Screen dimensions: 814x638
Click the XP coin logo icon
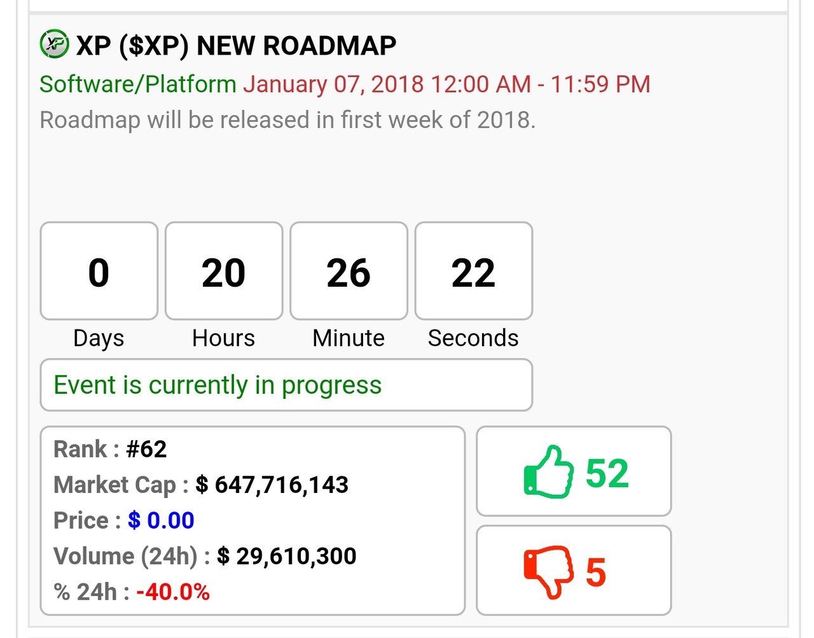coord(54,44)
